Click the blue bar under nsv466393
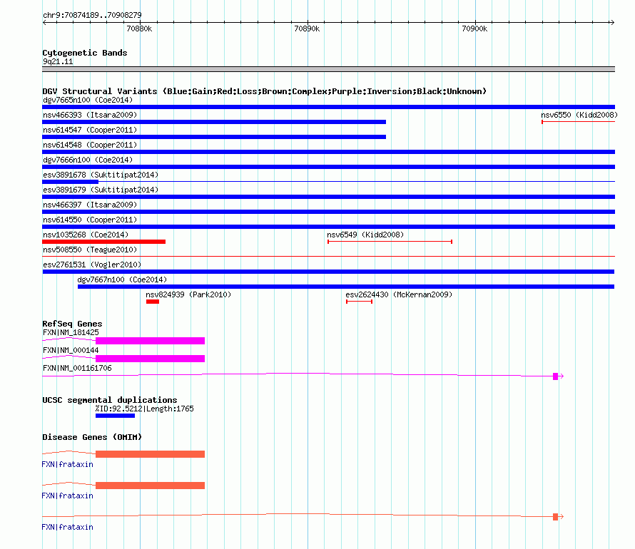This screenshot has height=549, width=635. coord(214,122)
